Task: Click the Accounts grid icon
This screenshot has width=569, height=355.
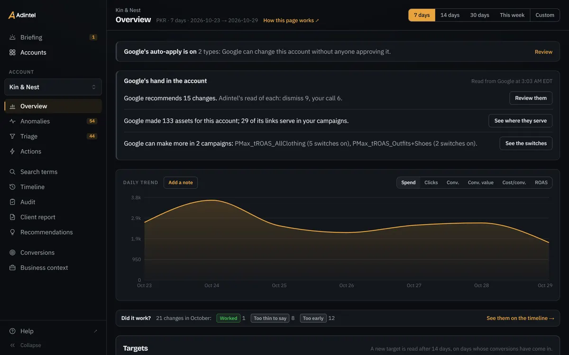Action: pos(12,53)
